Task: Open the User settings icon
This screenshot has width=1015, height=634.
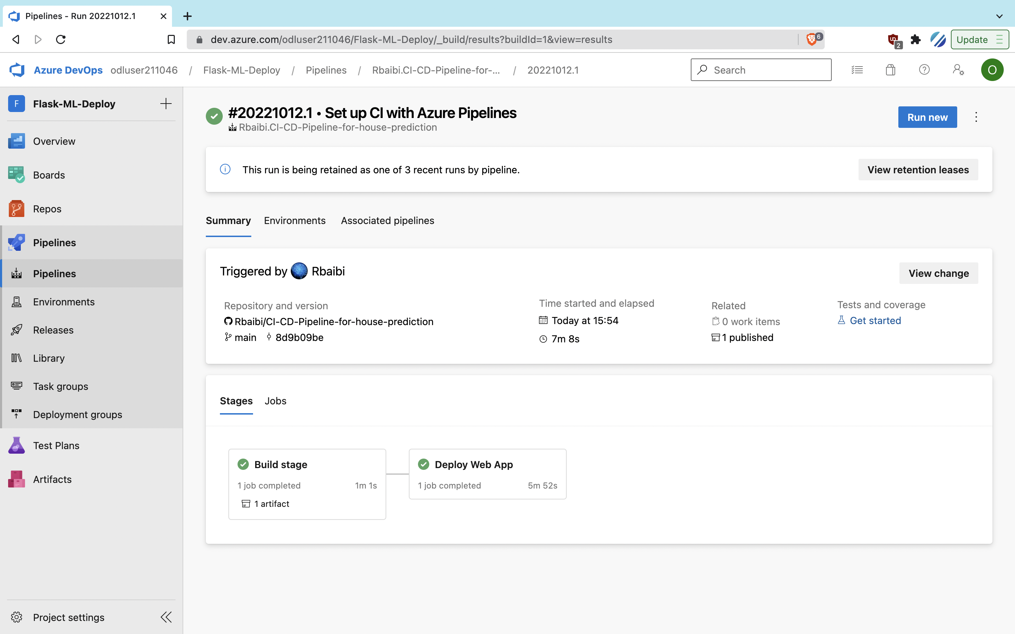Action: point(958,70)
